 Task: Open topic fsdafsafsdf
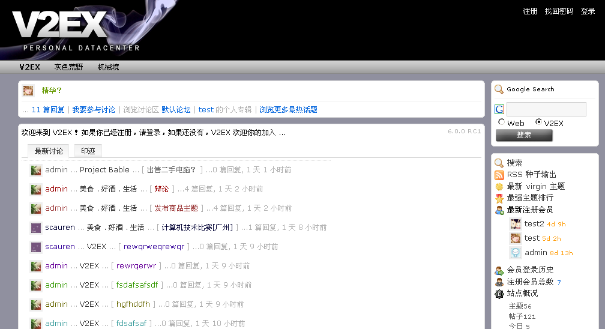[137, 285]
